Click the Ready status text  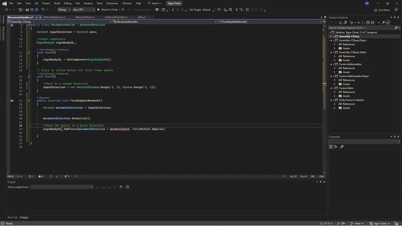point(9,223)
